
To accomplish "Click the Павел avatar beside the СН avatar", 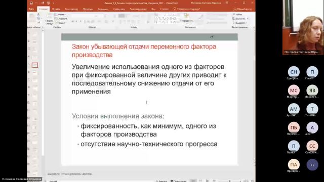I will coord(312,72).
